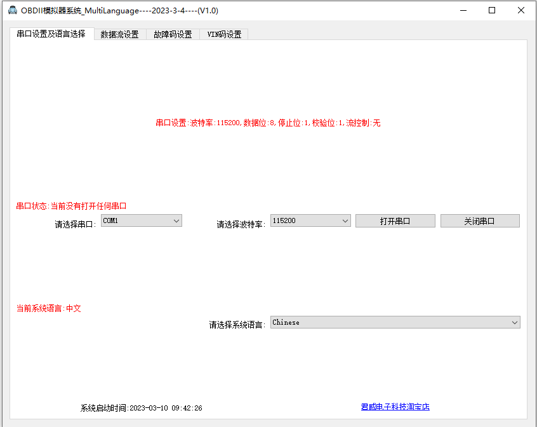
Task: Maximize the OBDII simulator window
Action: 492,10
